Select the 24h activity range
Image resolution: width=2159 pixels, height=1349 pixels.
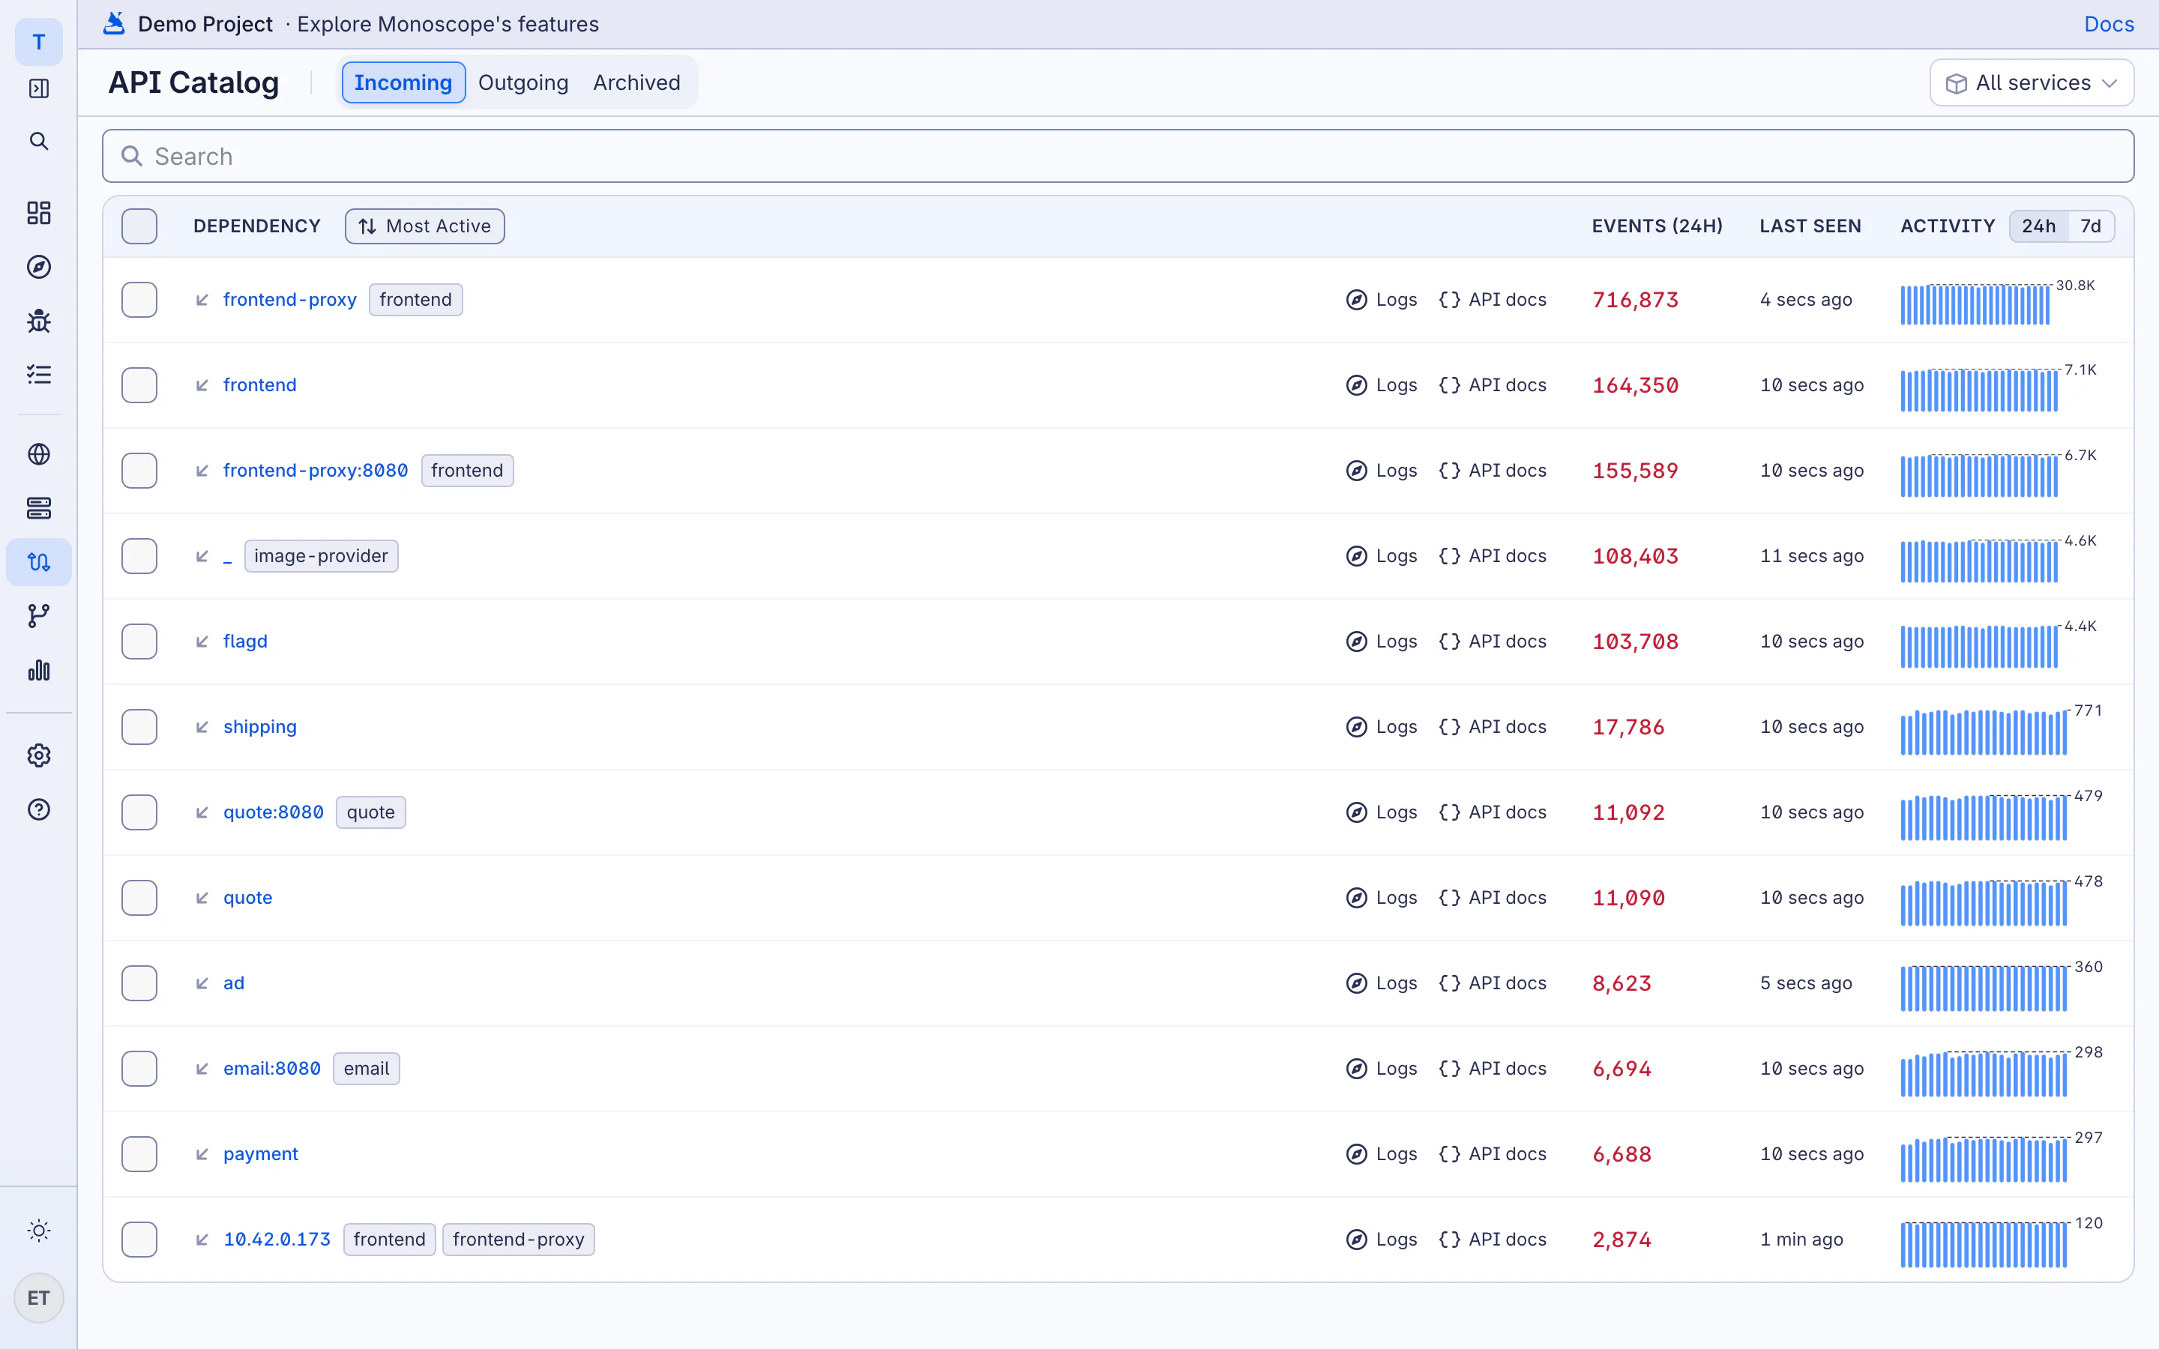point(2038,226)
